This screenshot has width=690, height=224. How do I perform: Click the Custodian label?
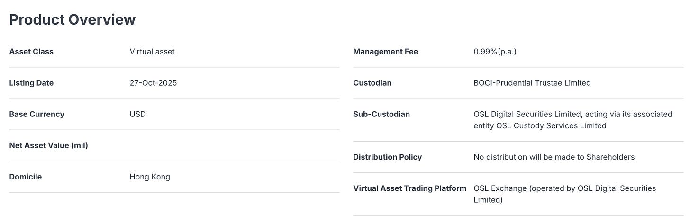tap(372, 83)
